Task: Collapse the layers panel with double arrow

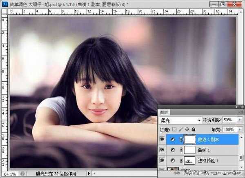Action: point(237,107)
